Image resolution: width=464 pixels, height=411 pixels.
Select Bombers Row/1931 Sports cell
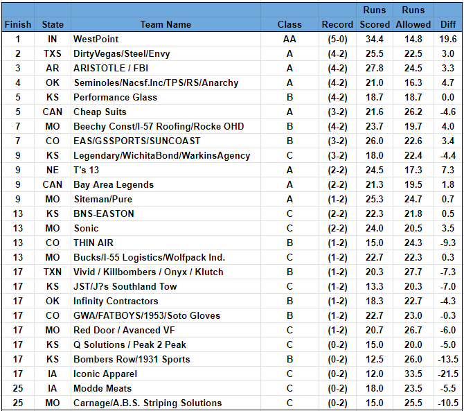(166, 359)
